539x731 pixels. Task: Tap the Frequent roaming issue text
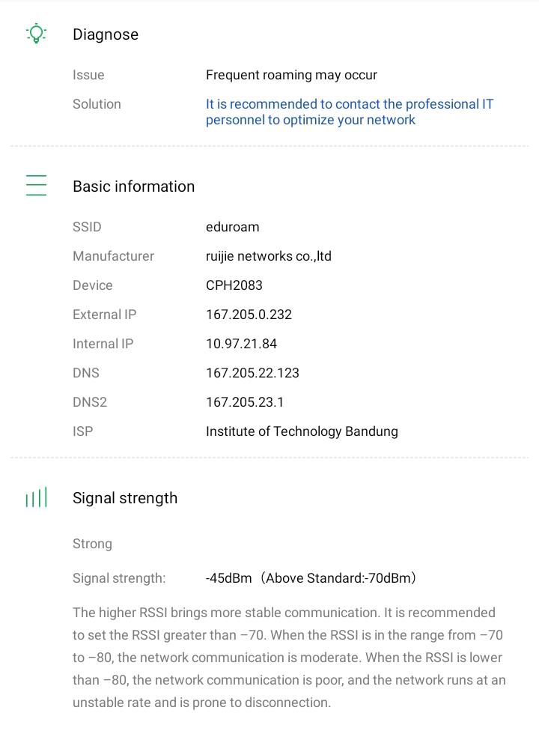pos(291,75)
